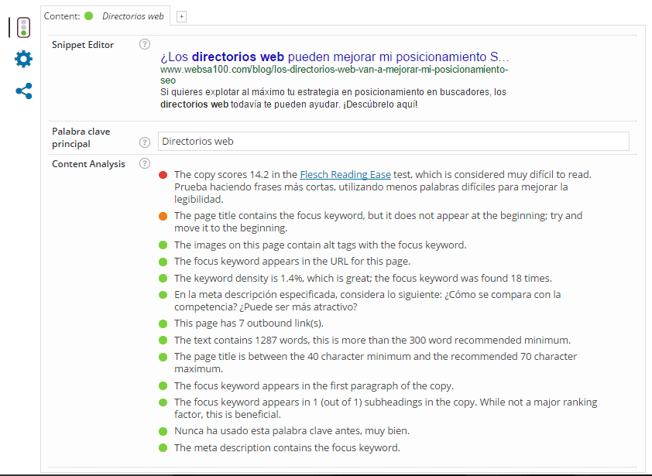Screen dimensions: 652x476
Task: Click the green keyword density indicator
Action: click(163, 279)
